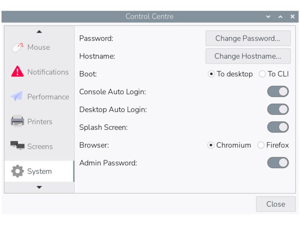Toggle the Admin Password switch
300x225 pixels.
click(x=278, y=163)
